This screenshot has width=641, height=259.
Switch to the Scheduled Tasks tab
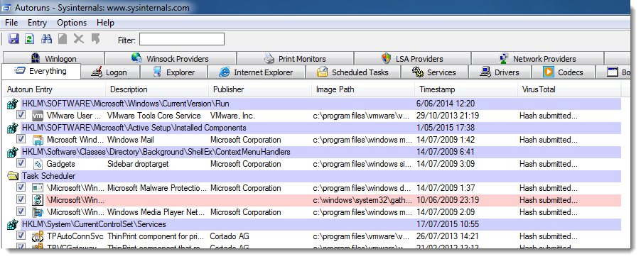[352, 72]
